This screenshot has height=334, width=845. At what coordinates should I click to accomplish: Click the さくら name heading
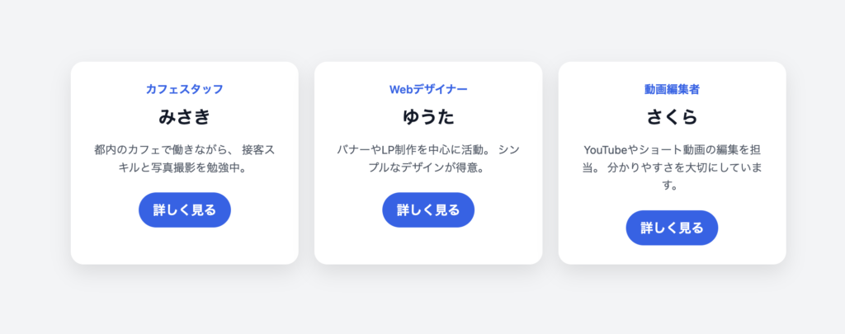[672, 117]
